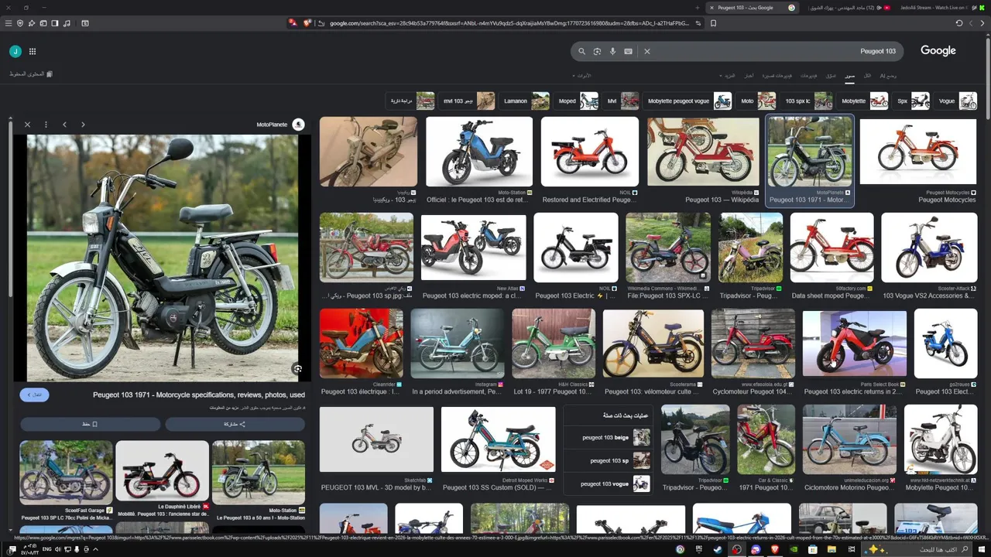Viewport: 991px width, 557px height.
Task: Filter images by the Moped chip
Action: pos(577,101)
